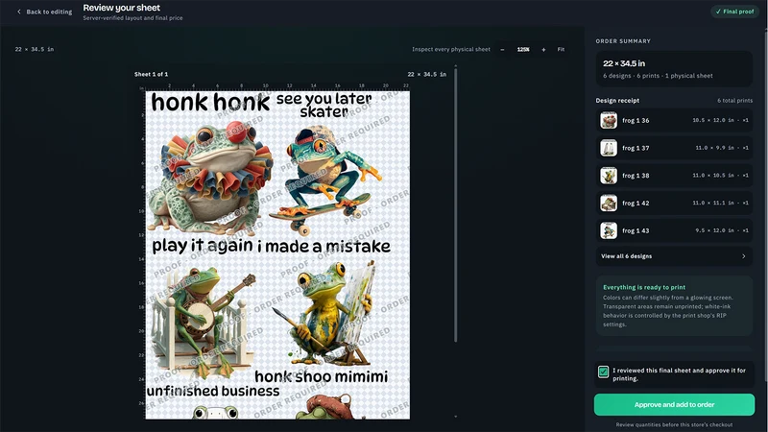The height and width of the screenshot is (432, 768).
Task: Toggle the reviewed and approve checkbox
Action: (604, 372)
